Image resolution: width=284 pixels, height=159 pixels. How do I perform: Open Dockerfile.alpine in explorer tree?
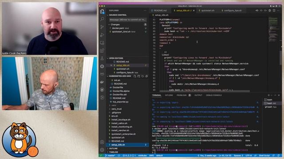(121, 91)
